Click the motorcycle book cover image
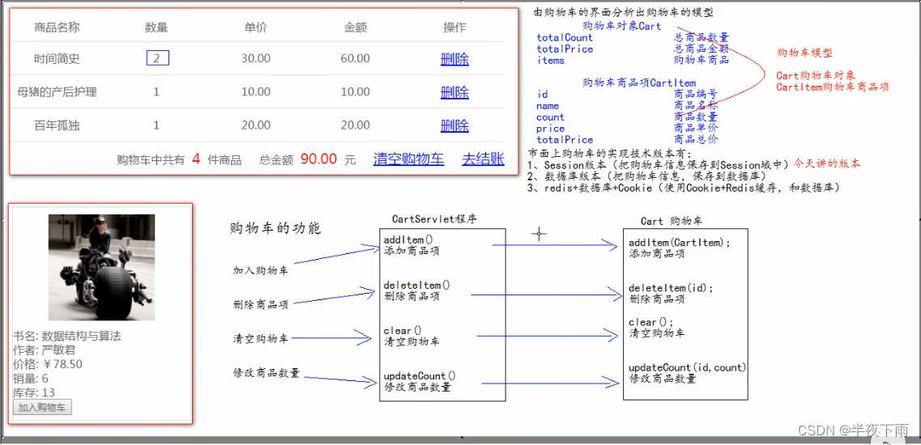921x445 pixels. (x=101, y=267)
